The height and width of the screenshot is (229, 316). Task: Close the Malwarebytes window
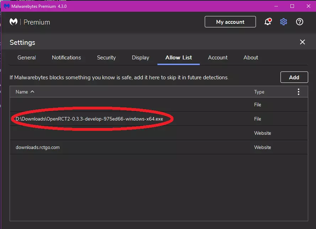(308, 6)
